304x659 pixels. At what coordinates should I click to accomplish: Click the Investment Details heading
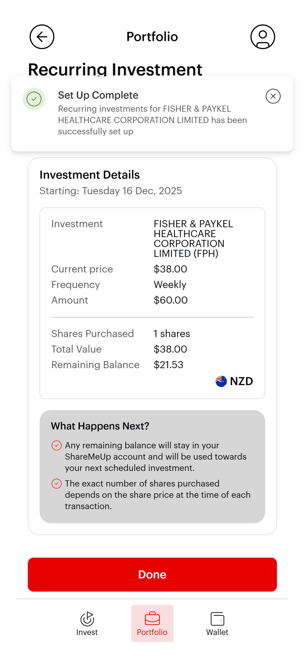point(90,175)
